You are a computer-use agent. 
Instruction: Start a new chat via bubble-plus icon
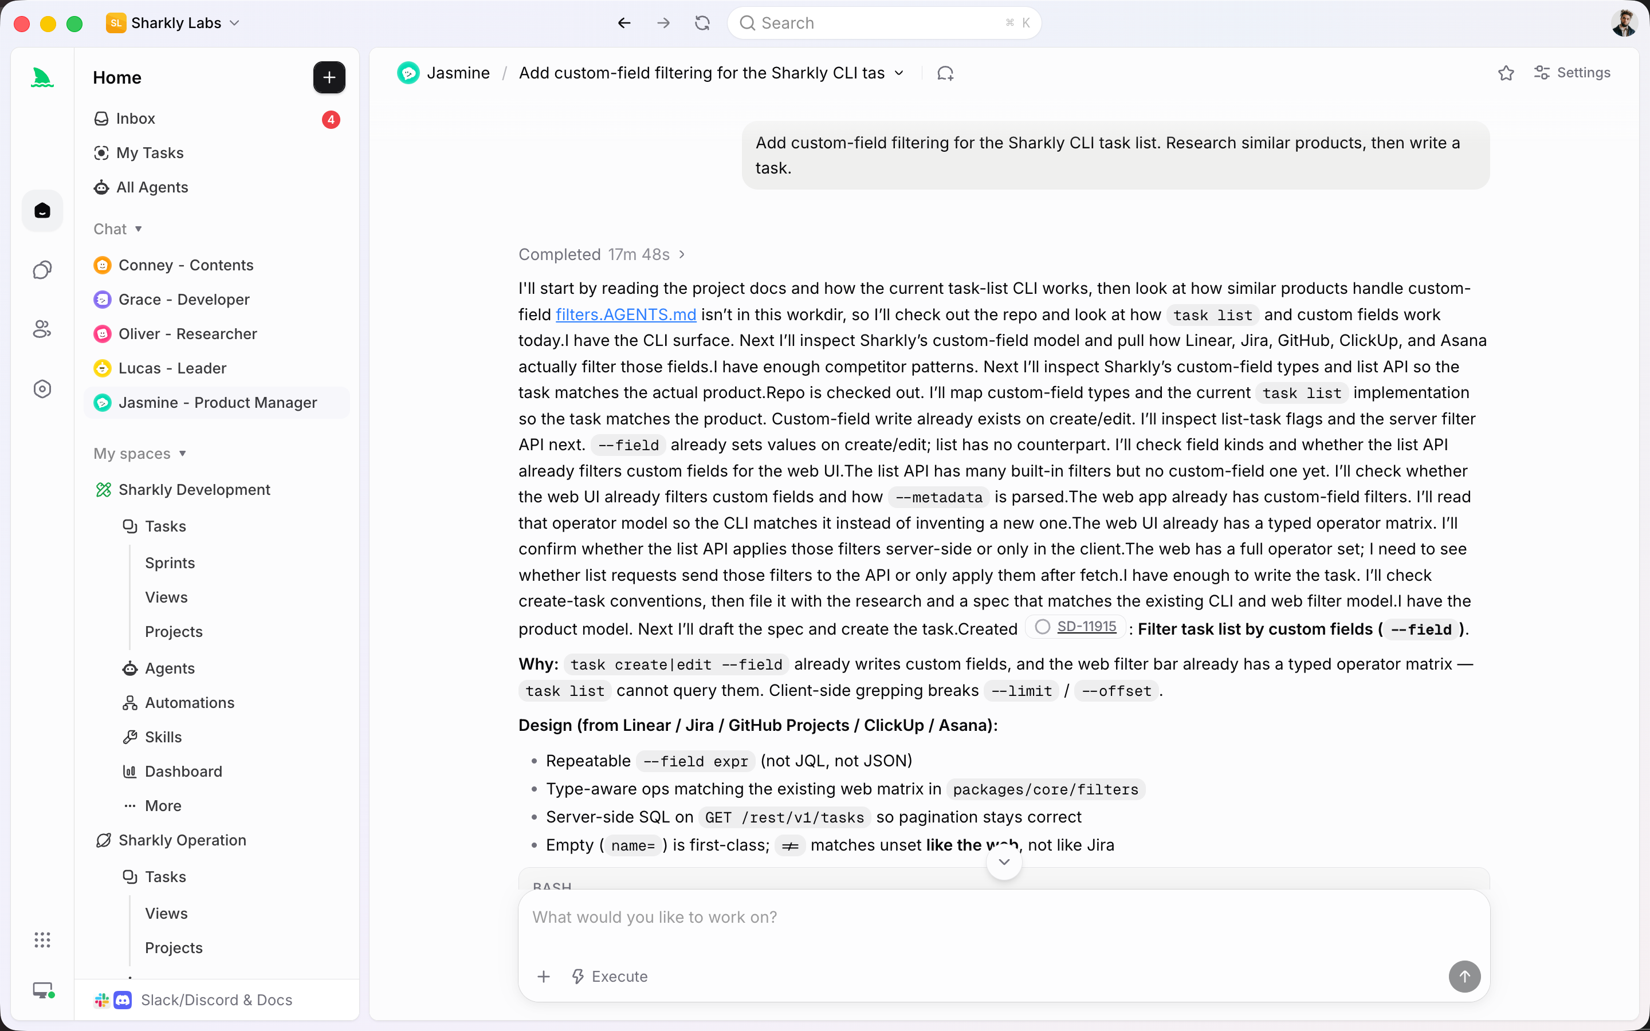[945, 73]
